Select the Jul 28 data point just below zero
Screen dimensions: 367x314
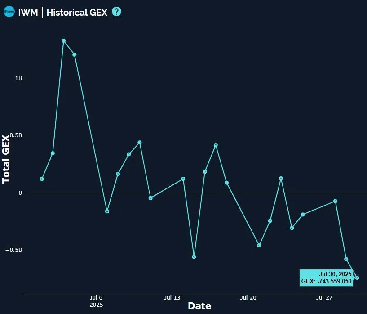pos(335,201)
